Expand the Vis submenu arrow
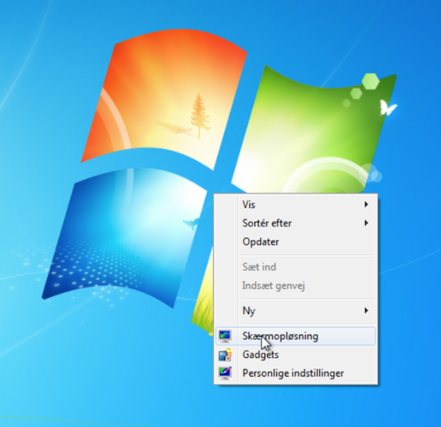This screenshot has height=427, width=441. coord(366,204)
